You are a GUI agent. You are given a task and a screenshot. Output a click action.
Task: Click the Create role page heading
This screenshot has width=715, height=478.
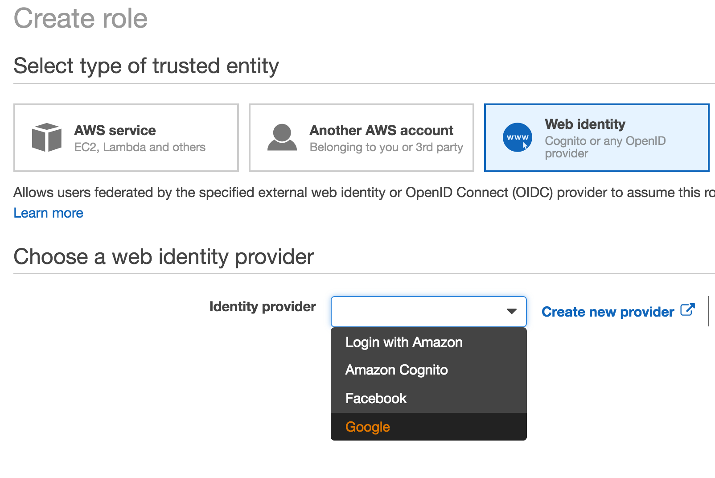(81, 19)
